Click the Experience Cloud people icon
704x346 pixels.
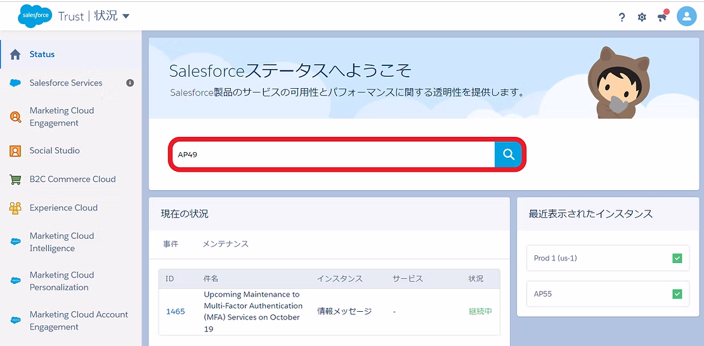[15, 208]
